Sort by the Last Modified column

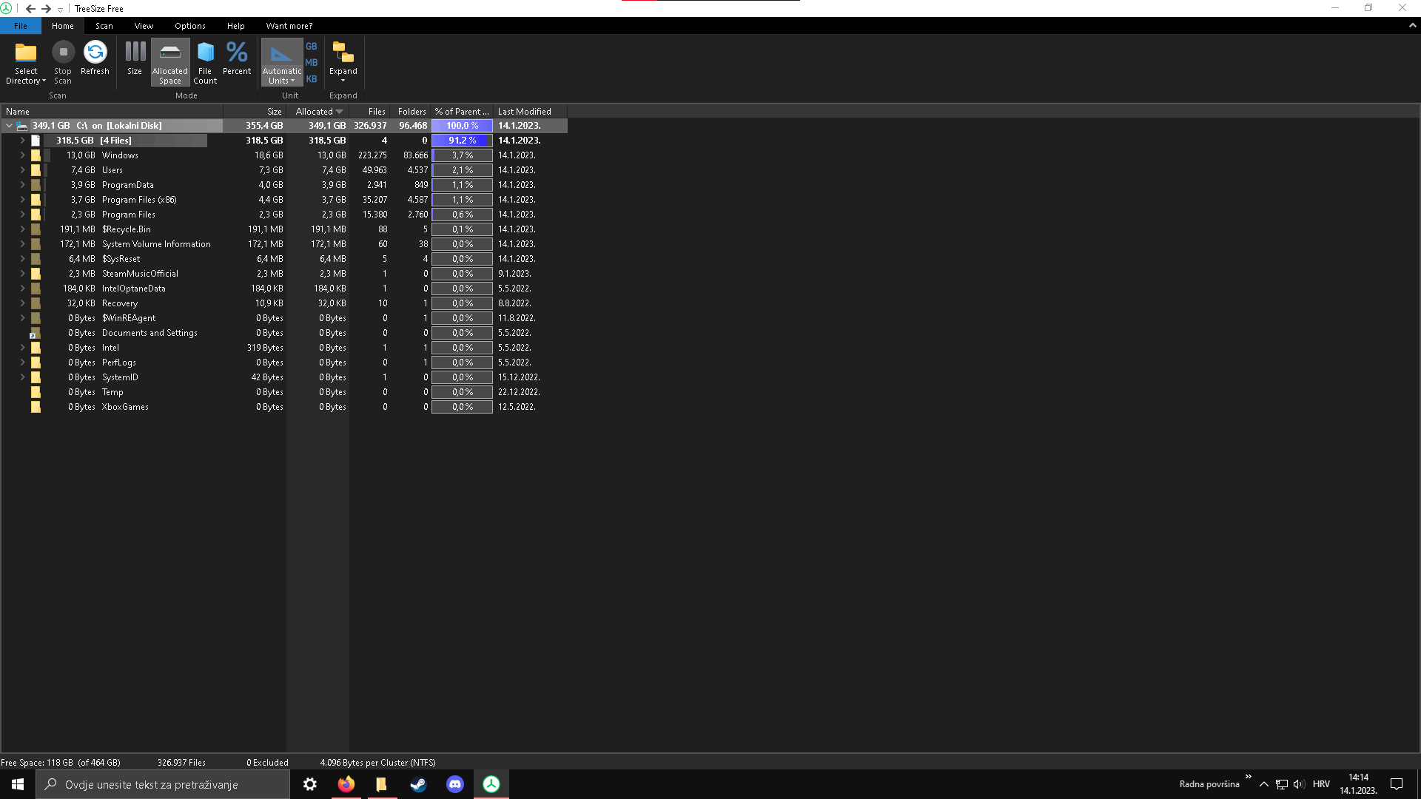click(524, 112)
